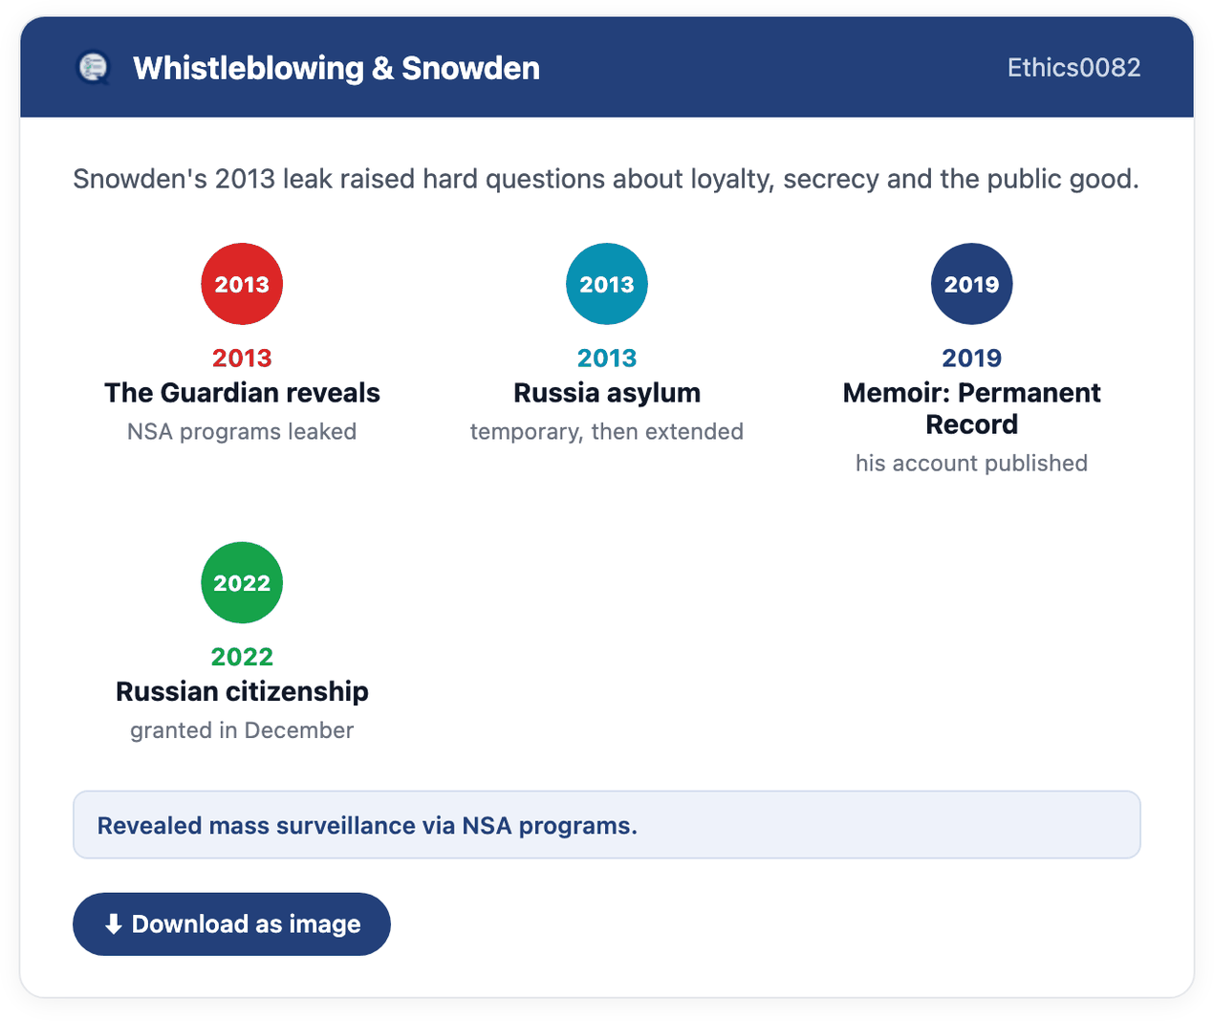
Task: Click the Download as image button
Action: pos(231,924)
